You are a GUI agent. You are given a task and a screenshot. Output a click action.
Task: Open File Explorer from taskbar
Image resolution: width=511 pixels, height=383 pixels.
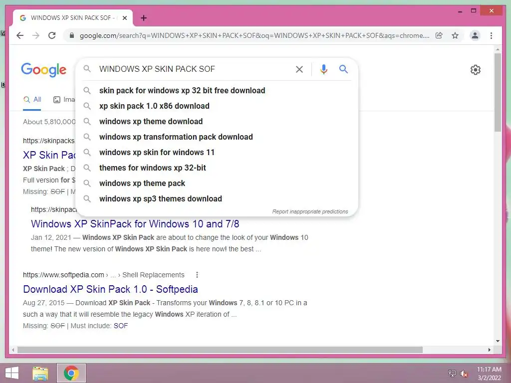[40, 373]
